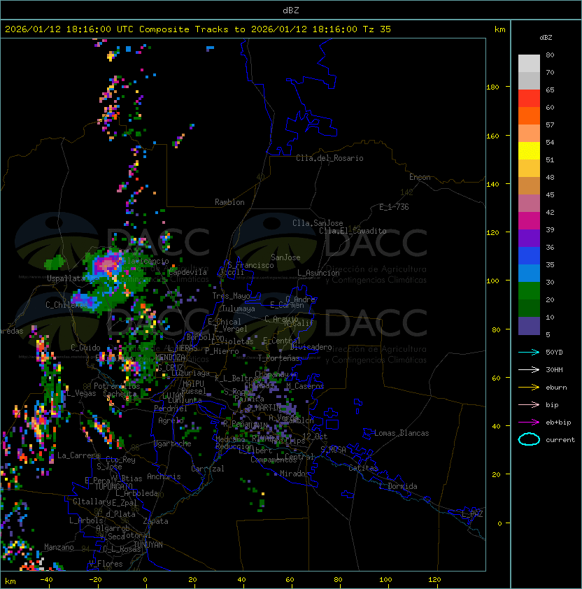This screenshot has width=582, height=589.
Task: Click the 'Carrizal' map label
Action: 207,469
